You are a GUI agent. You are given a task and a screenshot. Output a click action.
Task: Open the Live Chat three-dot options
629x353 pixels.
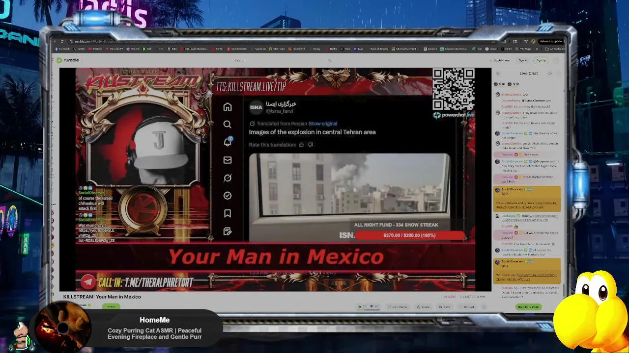pyautogui.click(x=558, y=74)
